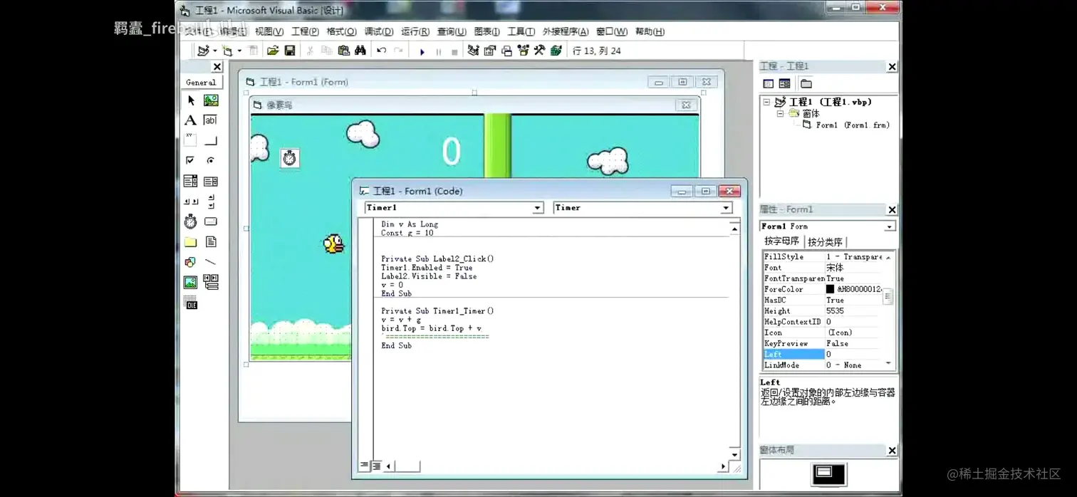This screenshot has width=1077, height=497.
Task: Select the CommandButton control tool
Action: pos(211,140)
